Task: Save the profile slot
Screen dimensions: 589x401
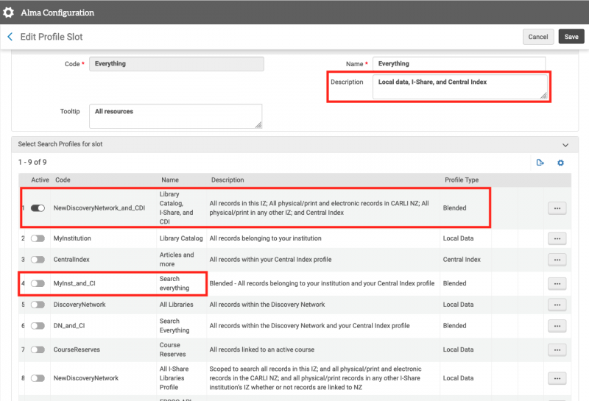Action: (571, 37)
